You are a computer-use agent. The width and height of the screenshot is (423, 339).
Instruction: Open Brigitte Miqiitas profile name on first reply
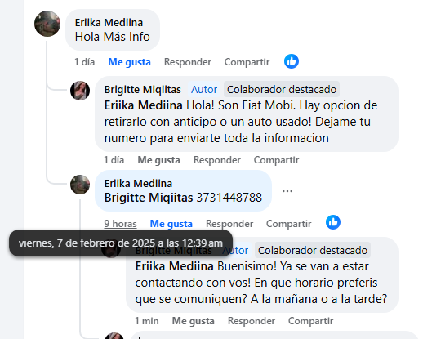pyautogui.click(x=143, y=90)
